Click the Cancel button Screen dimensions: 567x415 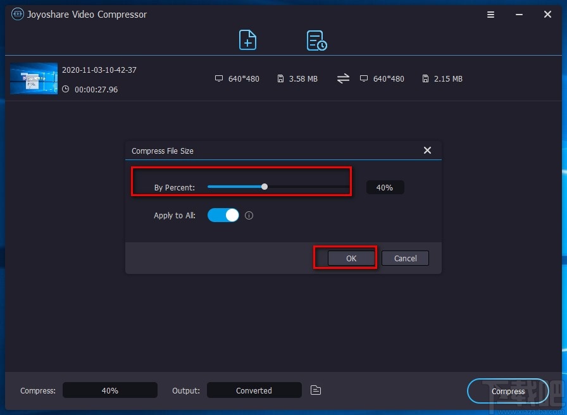(x=406, y=258)
